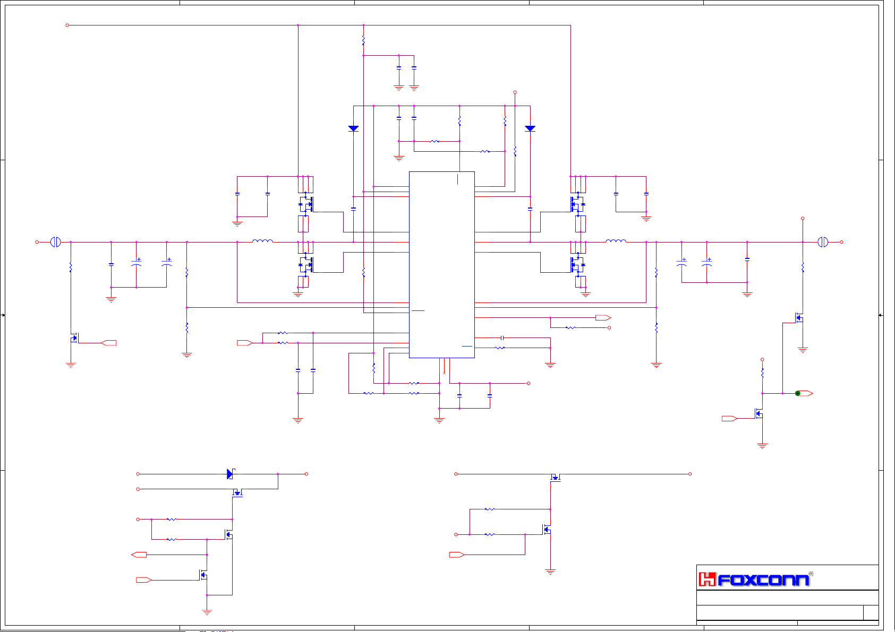Click the far-left input connector symbol
Viewport: 895px width, 632px height.
55,242
